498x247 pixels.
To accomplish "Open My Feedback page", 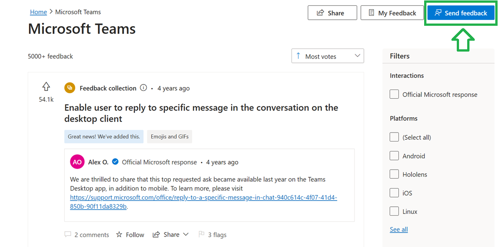I will (392, 13).
